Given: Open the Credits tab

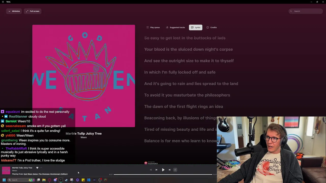Looking at the screenshot, I should pyautogui.click(x=212, y=27).
